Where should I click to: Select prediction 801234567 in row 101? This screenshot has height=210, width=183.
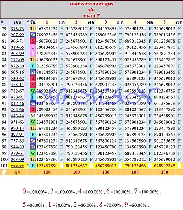[76, 166]
